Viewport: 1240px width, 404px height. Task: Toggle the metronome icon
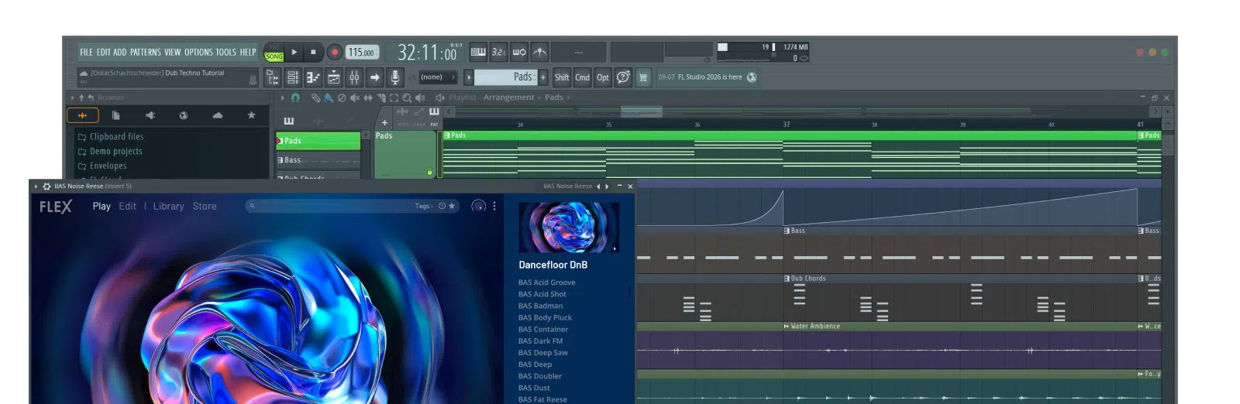tap(540, 53)
